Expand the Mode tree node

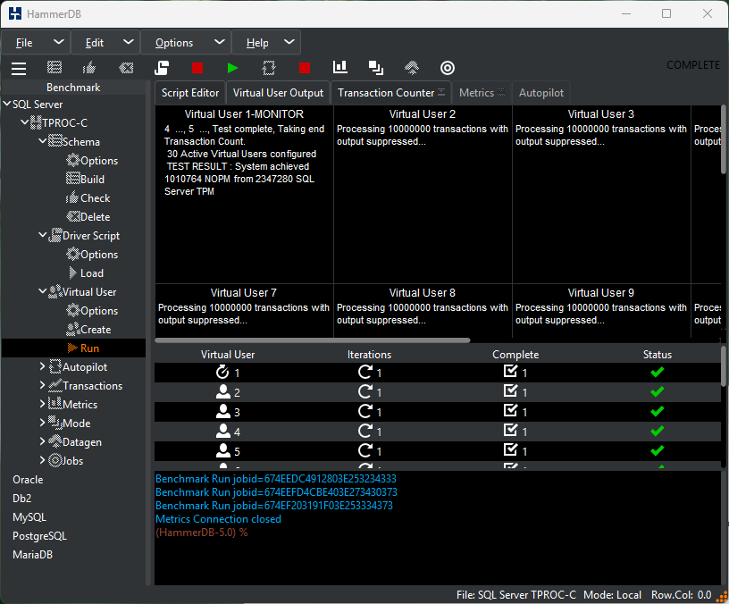pyautogui.click(x=43, y=423)
